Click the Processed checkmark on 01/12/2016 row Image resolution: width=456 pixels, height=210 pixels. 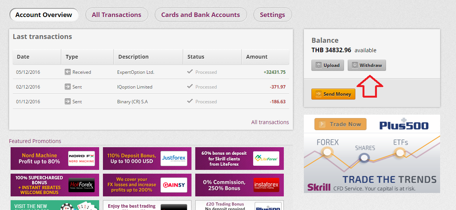(190, 101)
